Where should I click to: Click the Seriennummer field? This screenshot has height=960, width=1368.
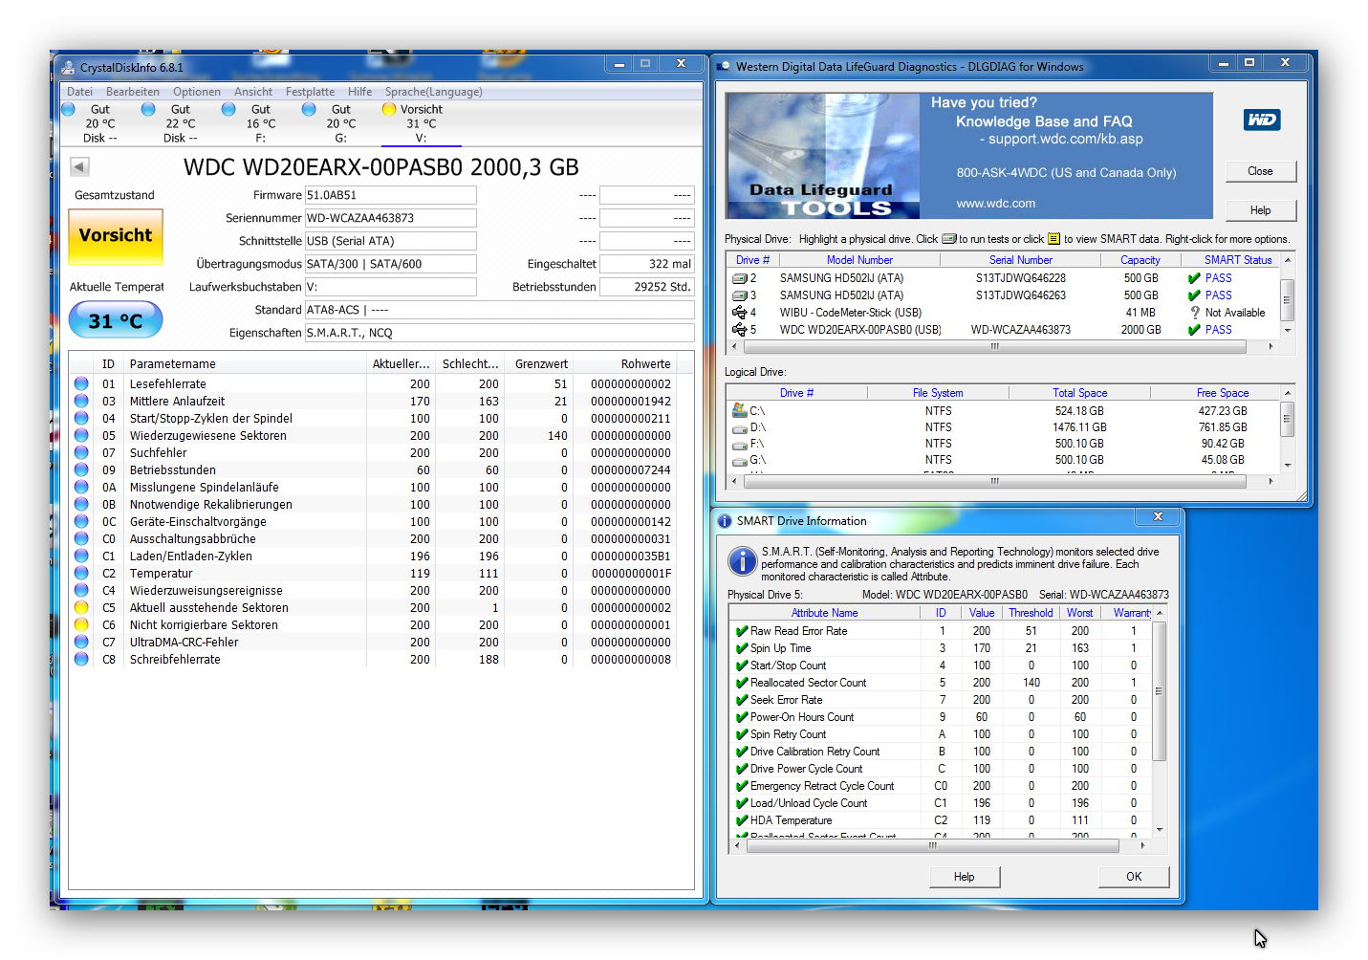390,218
